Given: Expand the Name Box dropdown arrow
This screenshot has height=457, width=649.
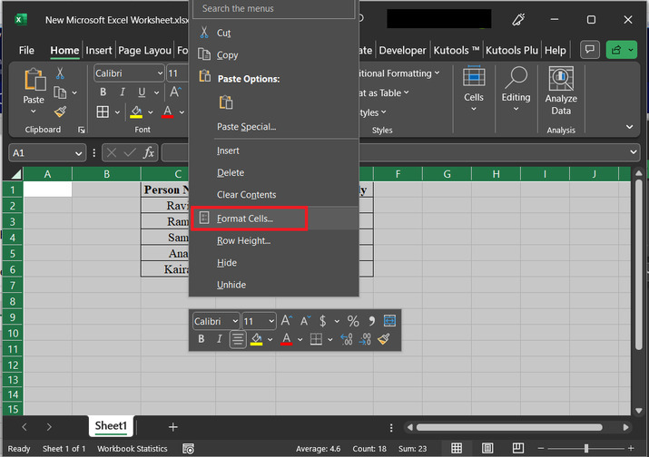Looking at the screenshot, I should point(77,153).
